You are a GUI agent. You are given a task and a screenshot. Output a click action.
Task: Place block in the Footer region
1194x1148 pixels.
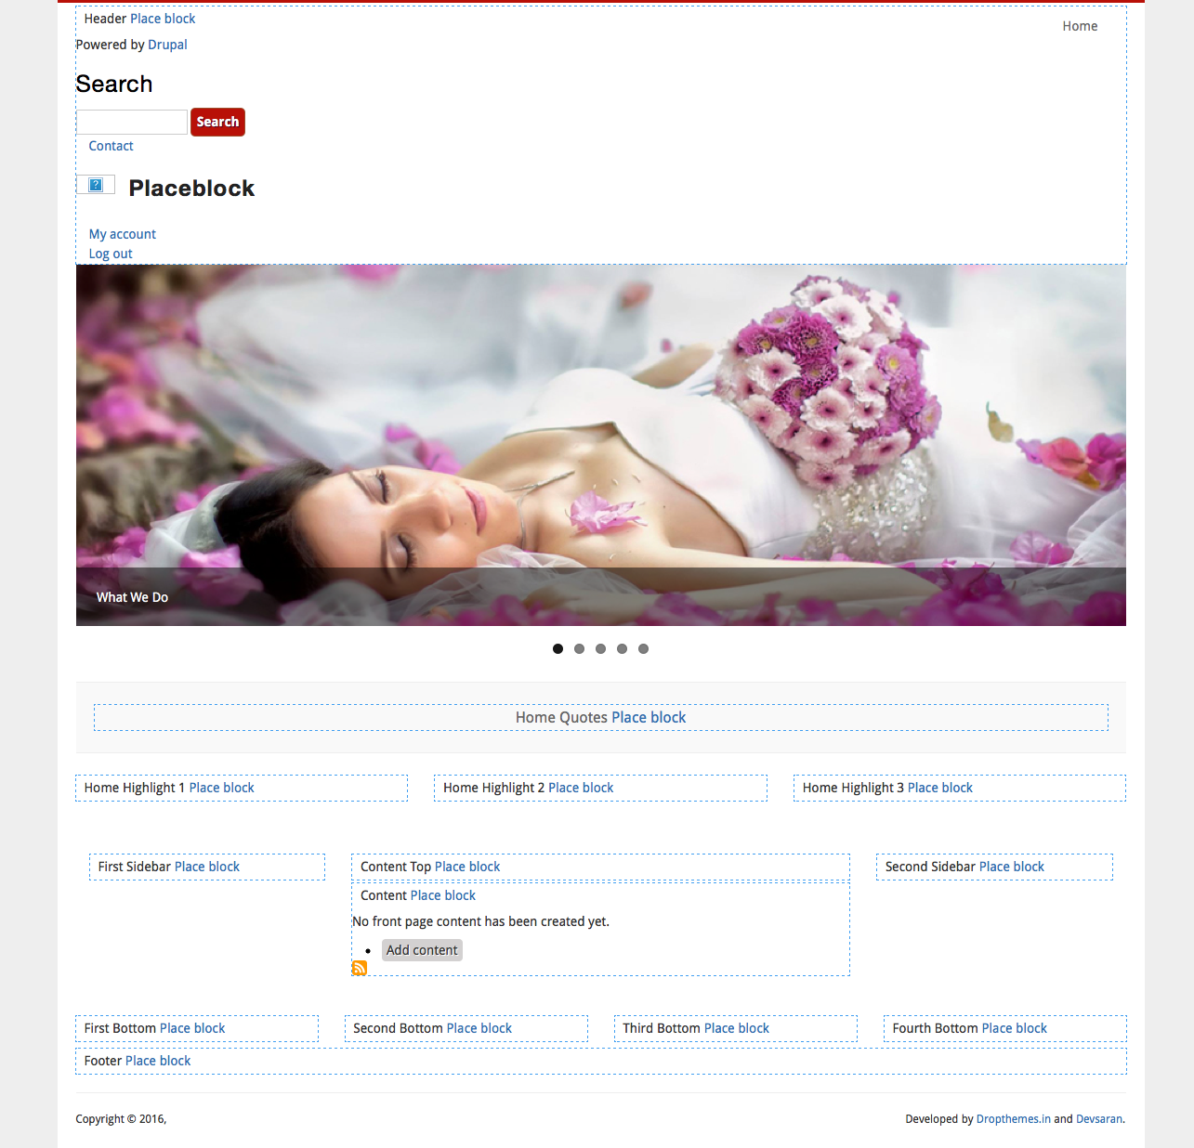click(158, 1061)
